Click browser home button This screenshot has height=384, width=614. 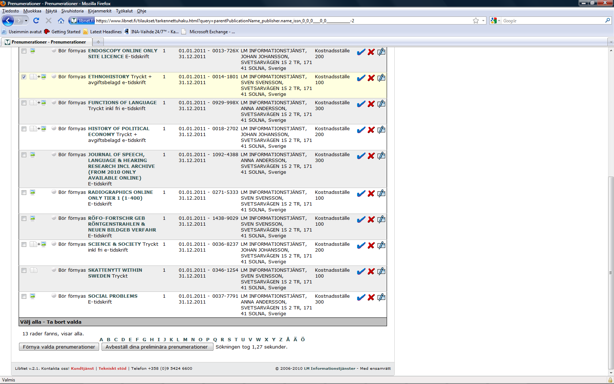coord(61,21)
